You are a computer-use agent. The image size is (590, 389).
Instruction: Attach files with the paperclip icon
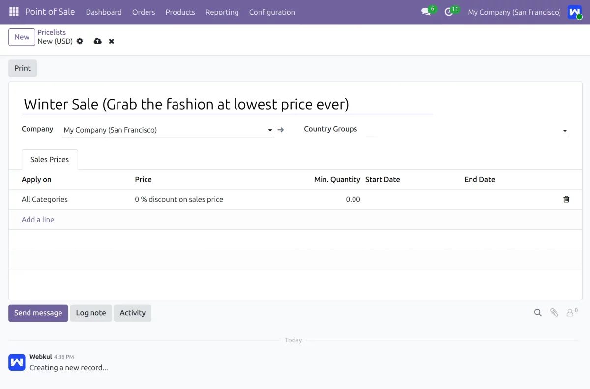(554, 313)
